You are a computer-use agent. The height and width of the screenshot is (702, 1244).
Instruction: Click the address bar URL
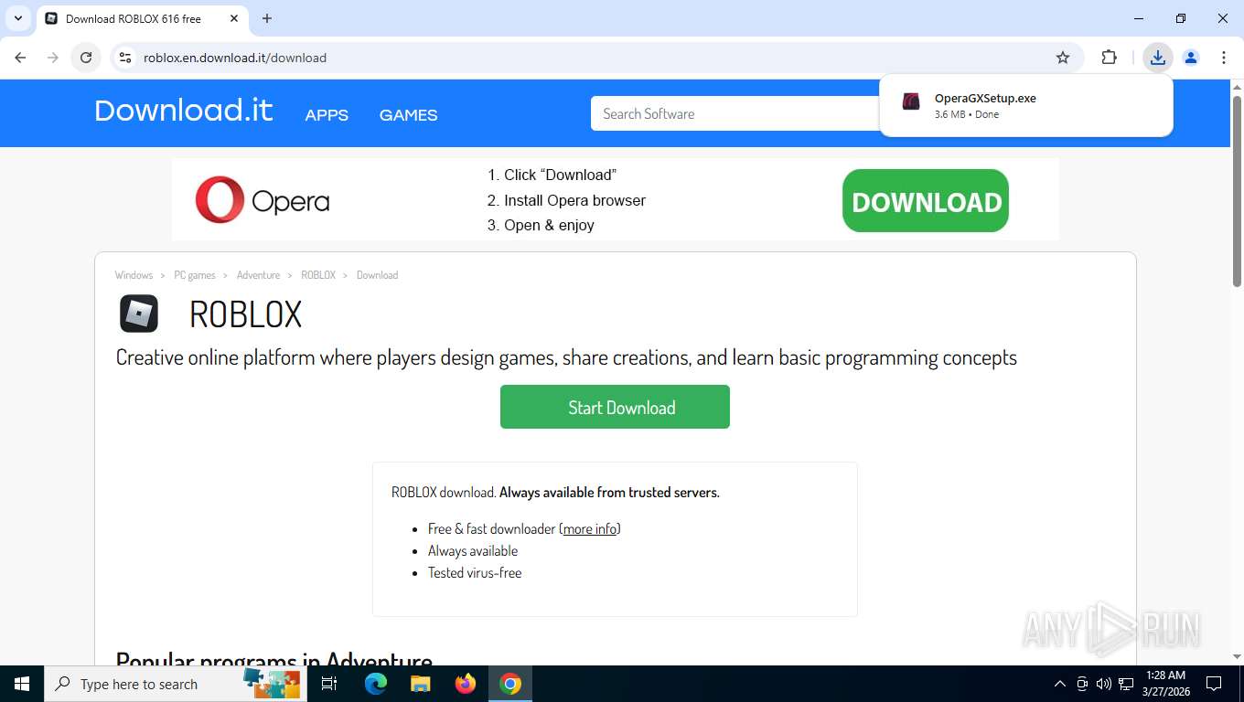pos(235,58)
